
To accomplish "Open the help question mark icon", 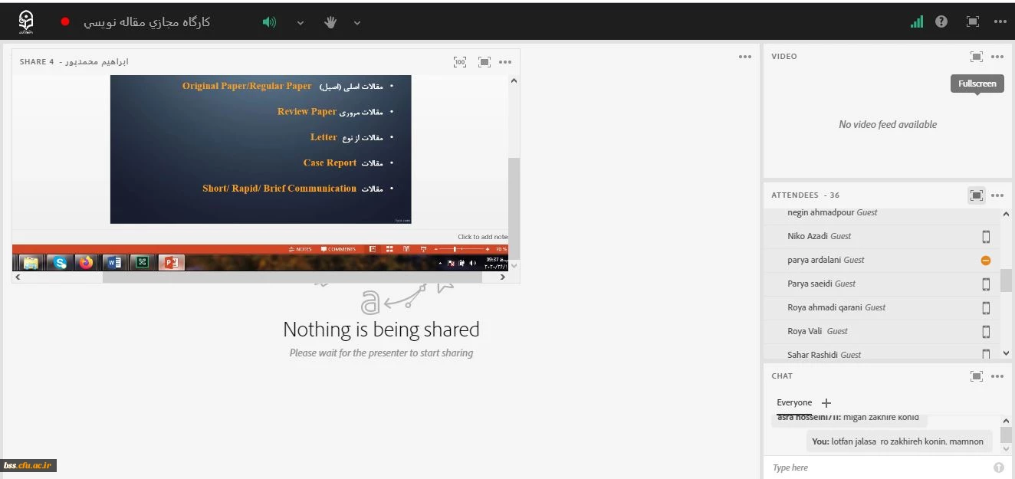I will coord(941,22).
